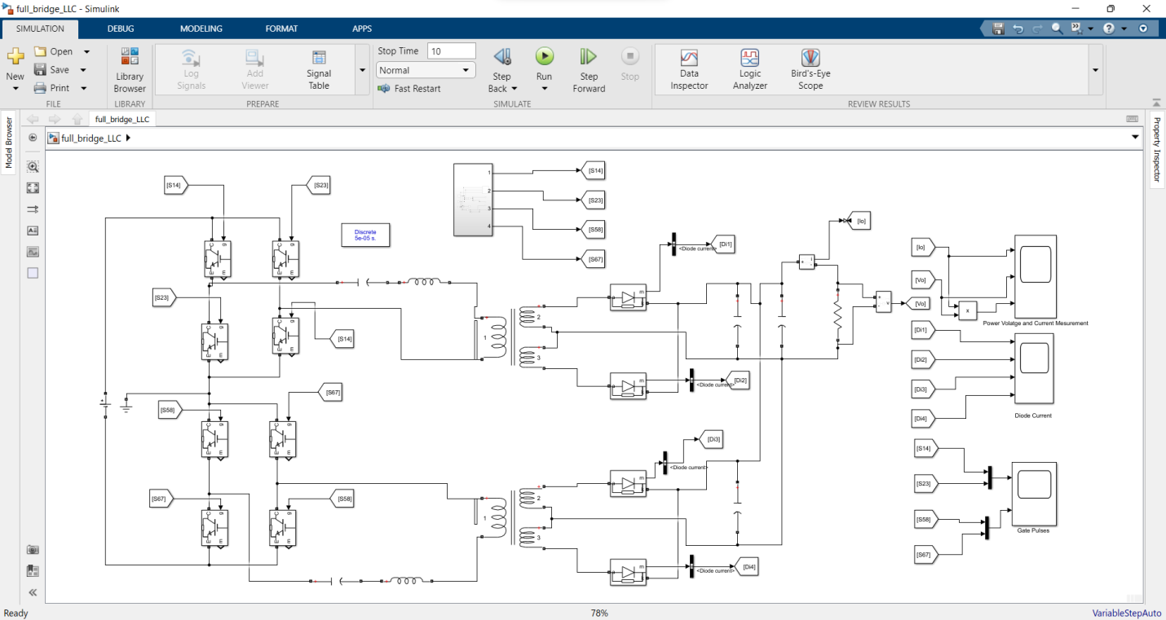This screenshot has height=620, width=1166.
Task: Toggle Fast Restart
Action: (409, 89)
